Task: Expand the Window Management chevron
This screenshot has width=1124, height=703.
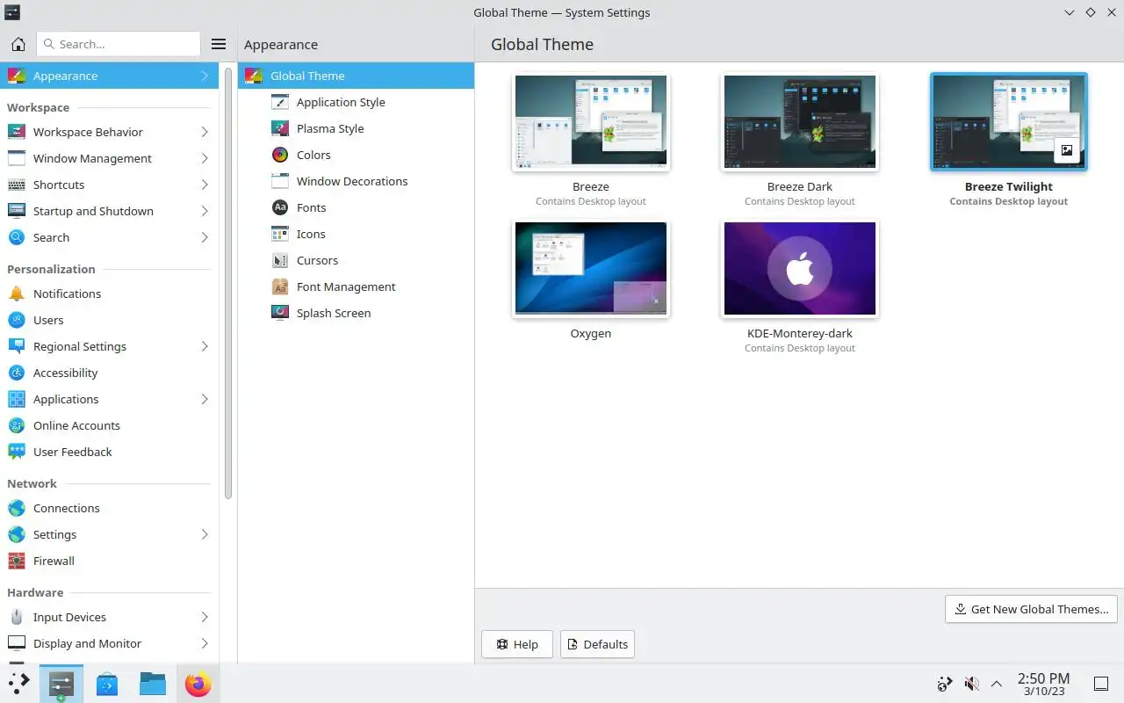Action: 204,158
